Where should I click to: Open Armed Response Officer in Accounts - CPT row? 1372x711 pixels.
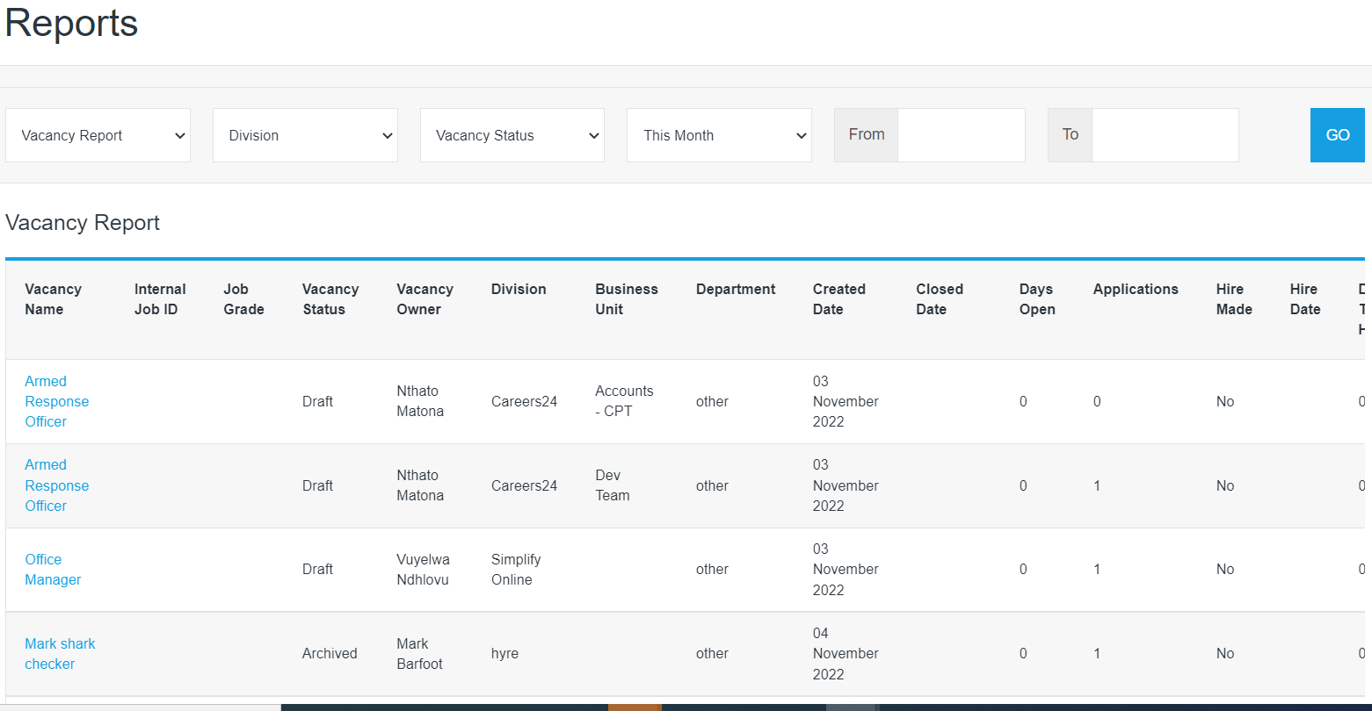coord(57,401)
